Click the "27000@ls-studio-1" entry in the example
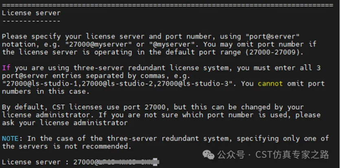 point(42,83)
